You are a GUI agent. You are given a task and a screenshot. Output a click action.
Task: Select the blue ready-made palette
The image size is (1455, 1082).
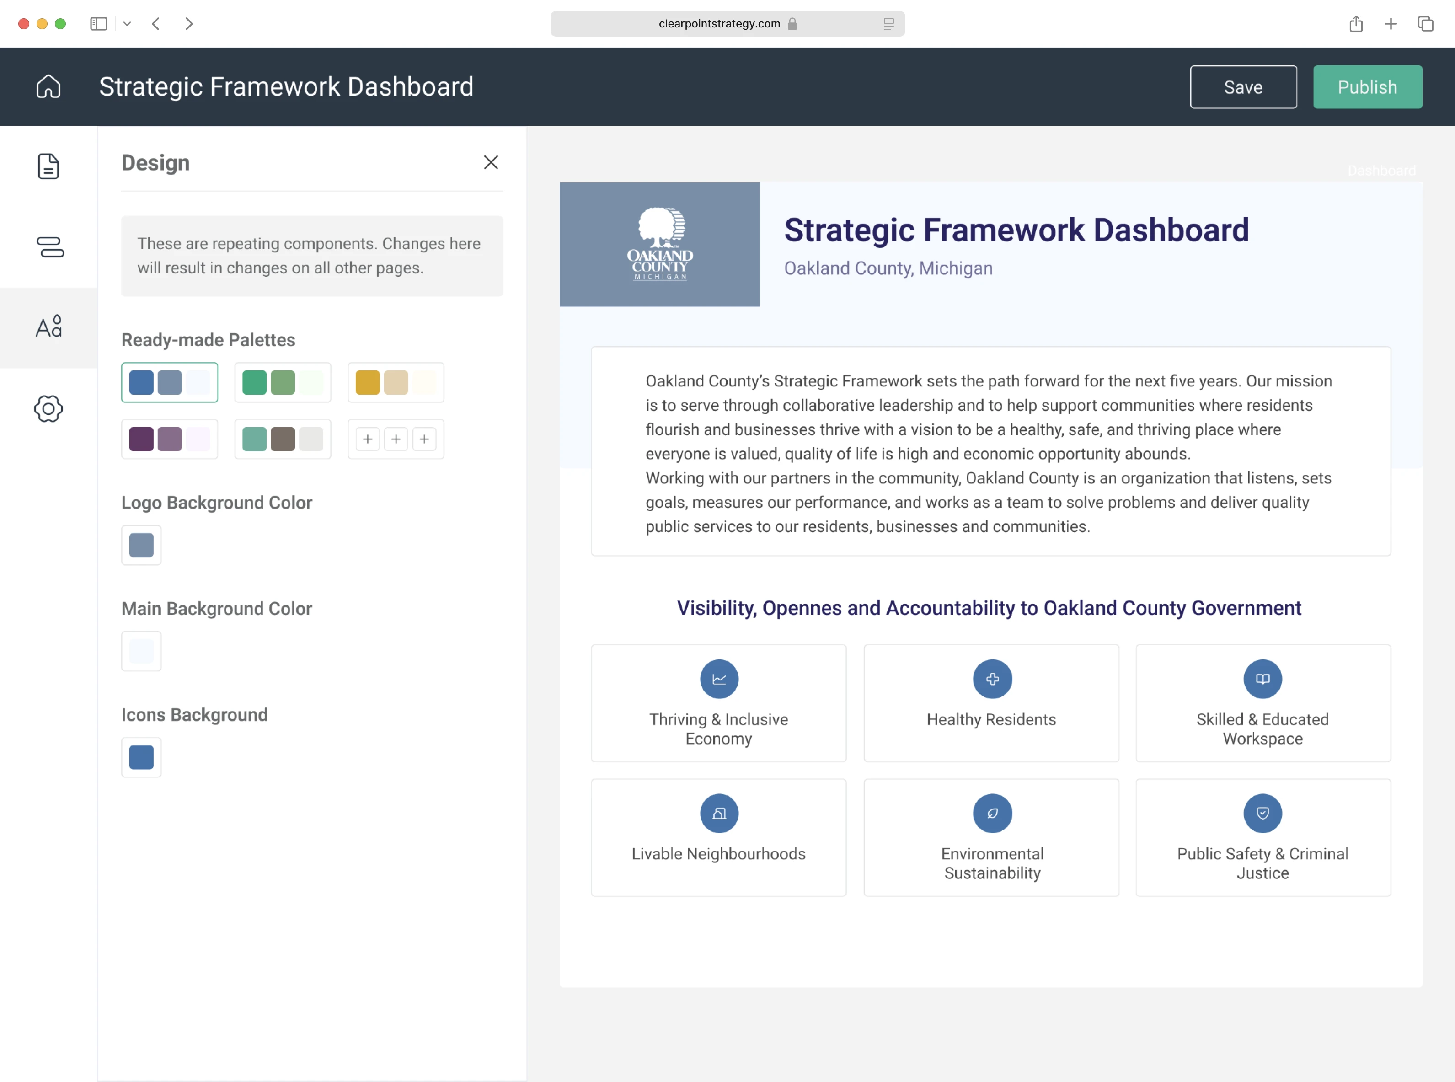pyautogui.click(x=170, y=382)
